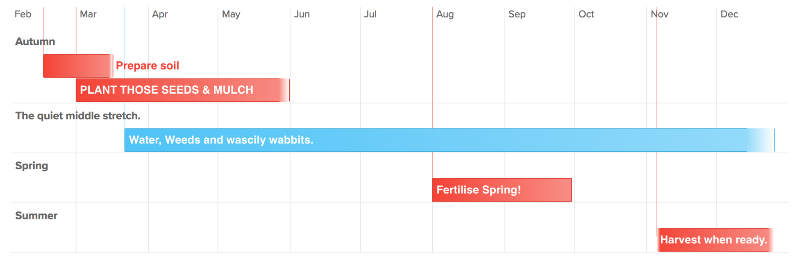
Task: Click the Oct month label
Action: 586,14
